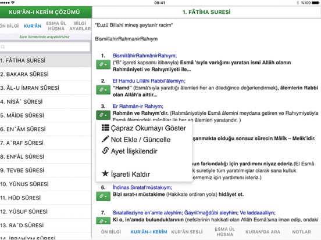Click the battery indicator in status bar
Image resolution: width=321 pixels, height=240 pixels.
click(315, 3)
